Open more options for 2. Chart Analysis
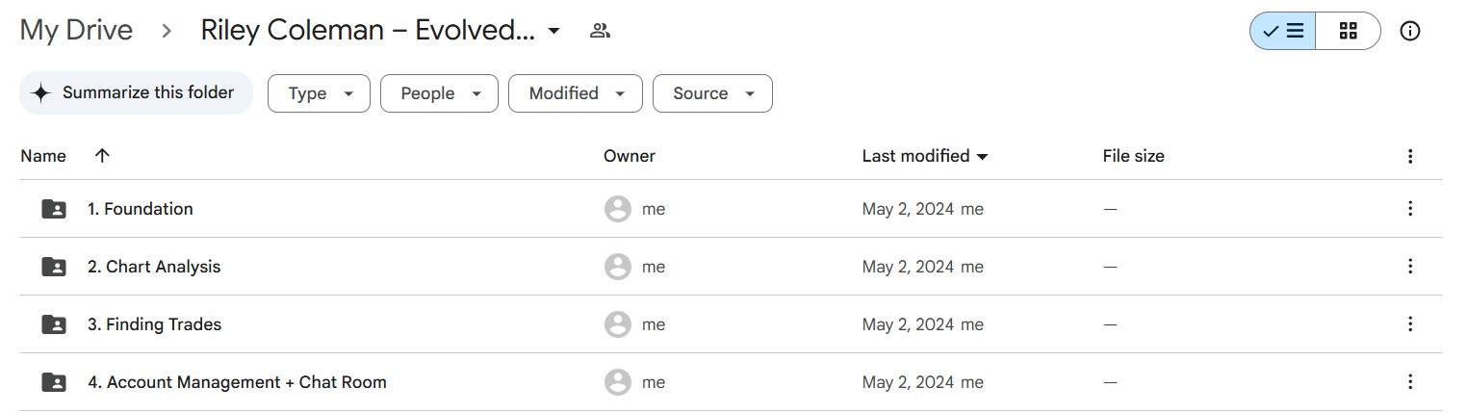The image size is (1467, 413). click(x=1410, y=267)
